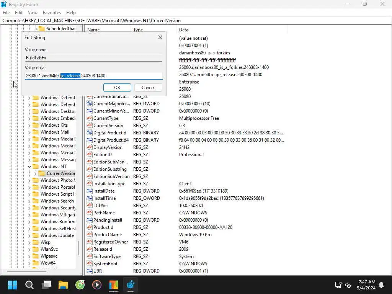392x294 pixels.
Task: Click OK in Edit String dialog
Action: (x=117, y=88)
